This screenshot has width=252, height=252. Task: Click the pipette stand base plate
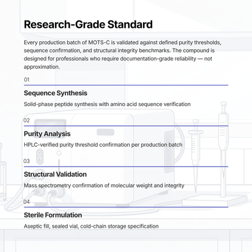click(214, 200)
